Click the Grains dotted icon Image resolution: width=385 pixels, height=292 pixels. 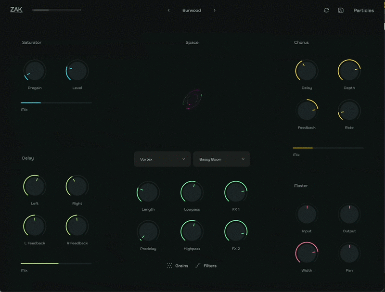point(169,266)
